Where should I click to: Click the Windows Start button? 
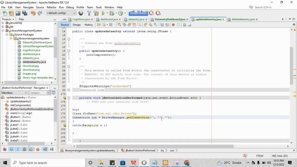(5, 163)
